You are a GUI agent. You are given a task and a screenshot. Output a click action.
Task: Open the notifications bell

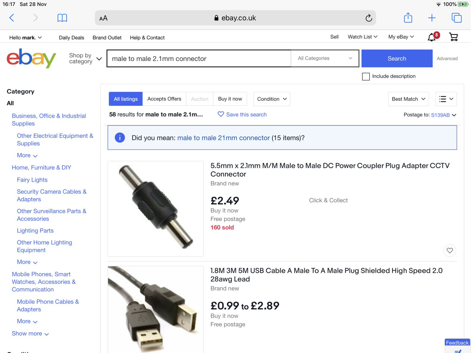(x=432, y=37)
